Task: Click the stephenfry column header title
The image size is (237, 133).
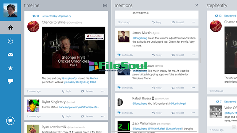Action: 217,5
